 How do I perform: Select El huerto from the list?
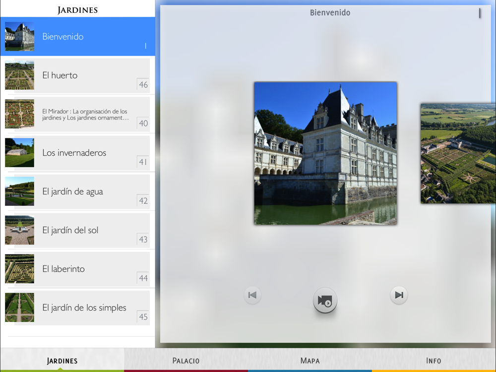[x=78, y=75]
